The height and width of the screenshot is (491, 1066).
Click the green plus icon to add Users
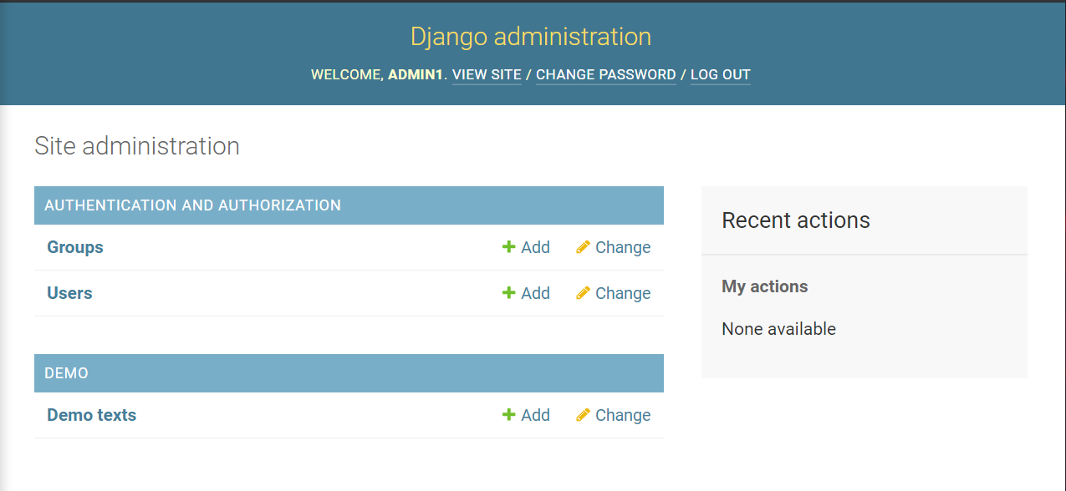pos(508,293)
